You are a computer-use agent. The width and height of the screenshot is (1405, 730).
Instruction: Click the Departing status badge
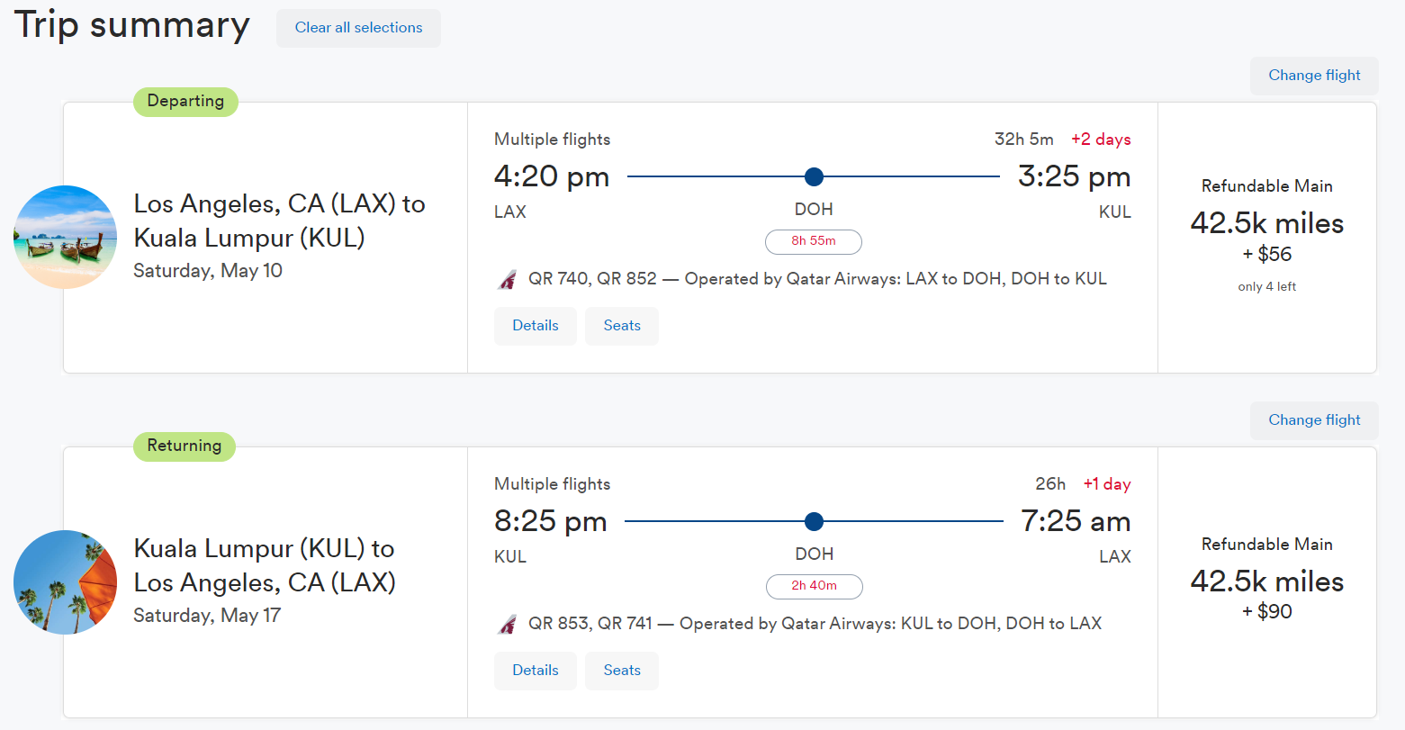pos(185,102)
